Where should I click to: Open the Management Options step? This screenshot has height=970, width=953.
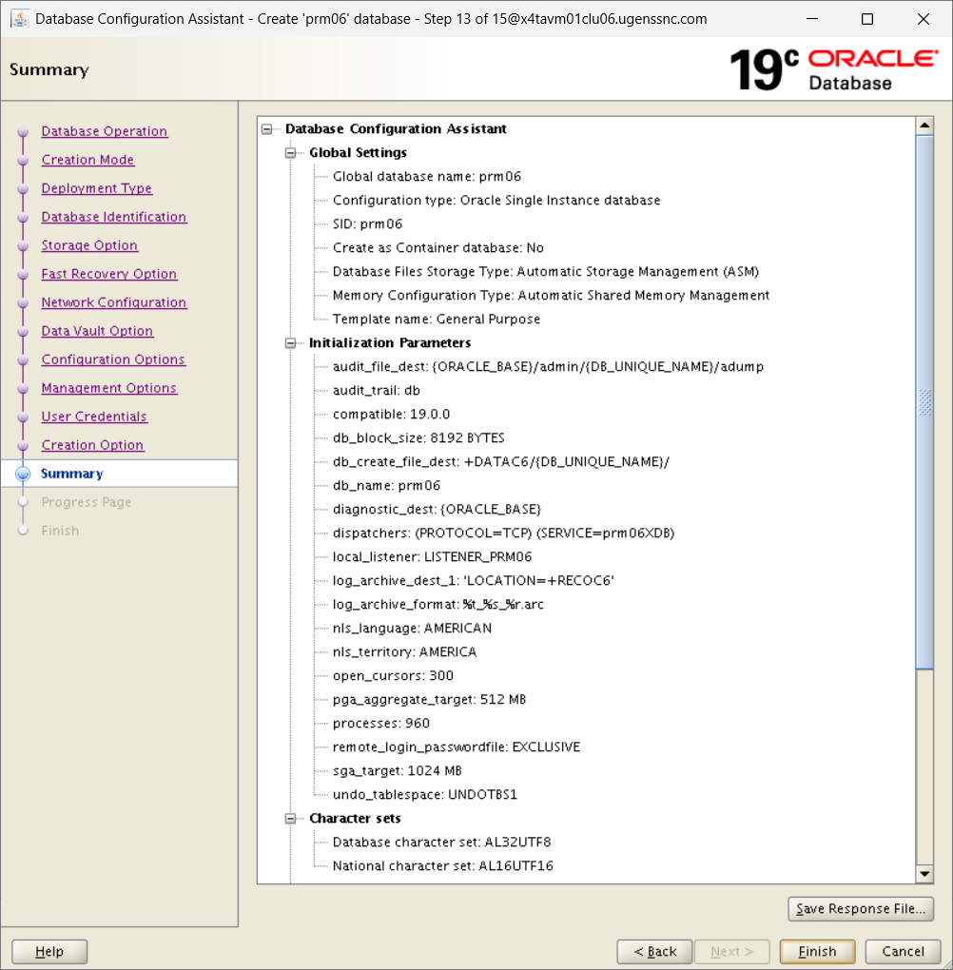coord(109,387)
